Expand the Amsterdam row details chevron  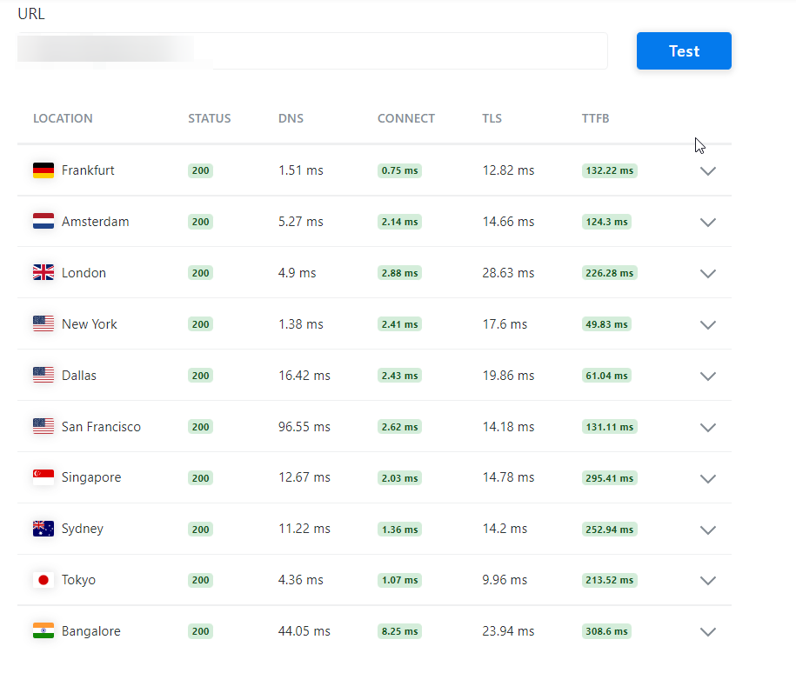[707, 223]
